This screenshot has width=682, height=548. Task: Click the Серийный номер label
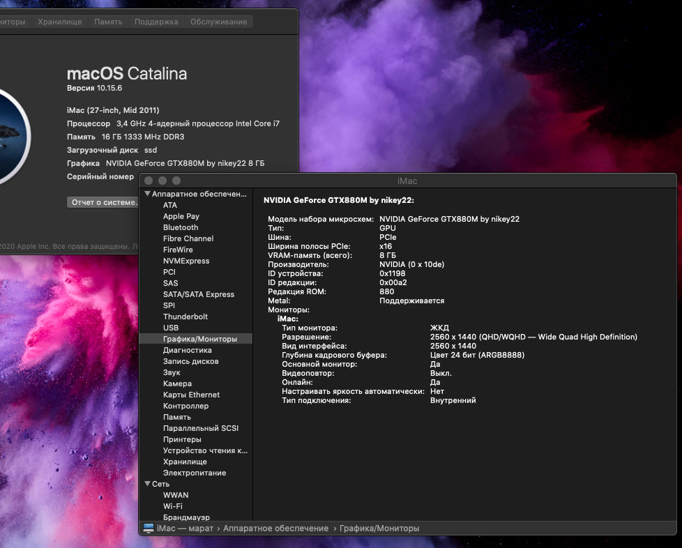click(100, 176)
